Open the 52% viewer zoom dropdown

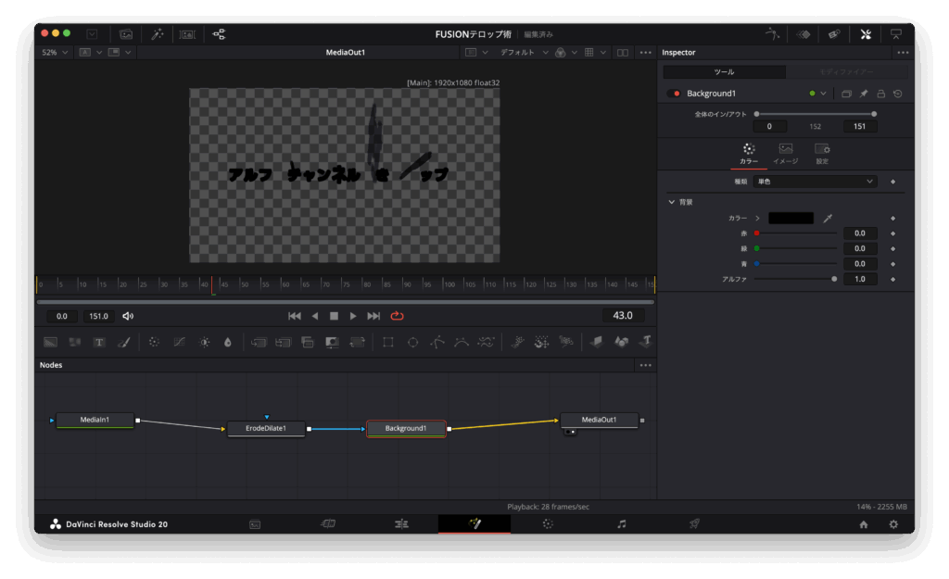coord(55,53)
